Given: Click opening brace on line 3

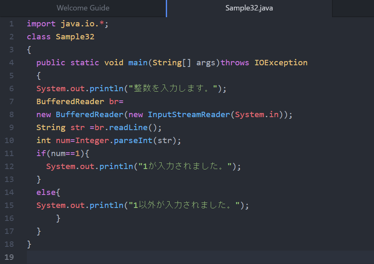Looking at the screenshot, I should (29, 50).
